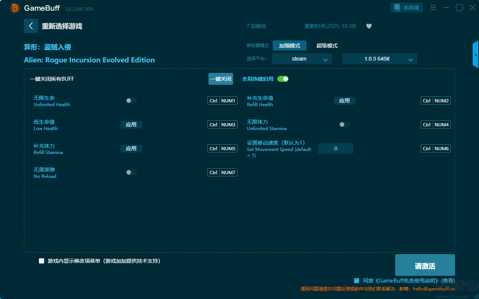Screen dimensions: 479x299
Task: Expand the 1.0.3 64Bit version dropdown
Action: point(379,59)
